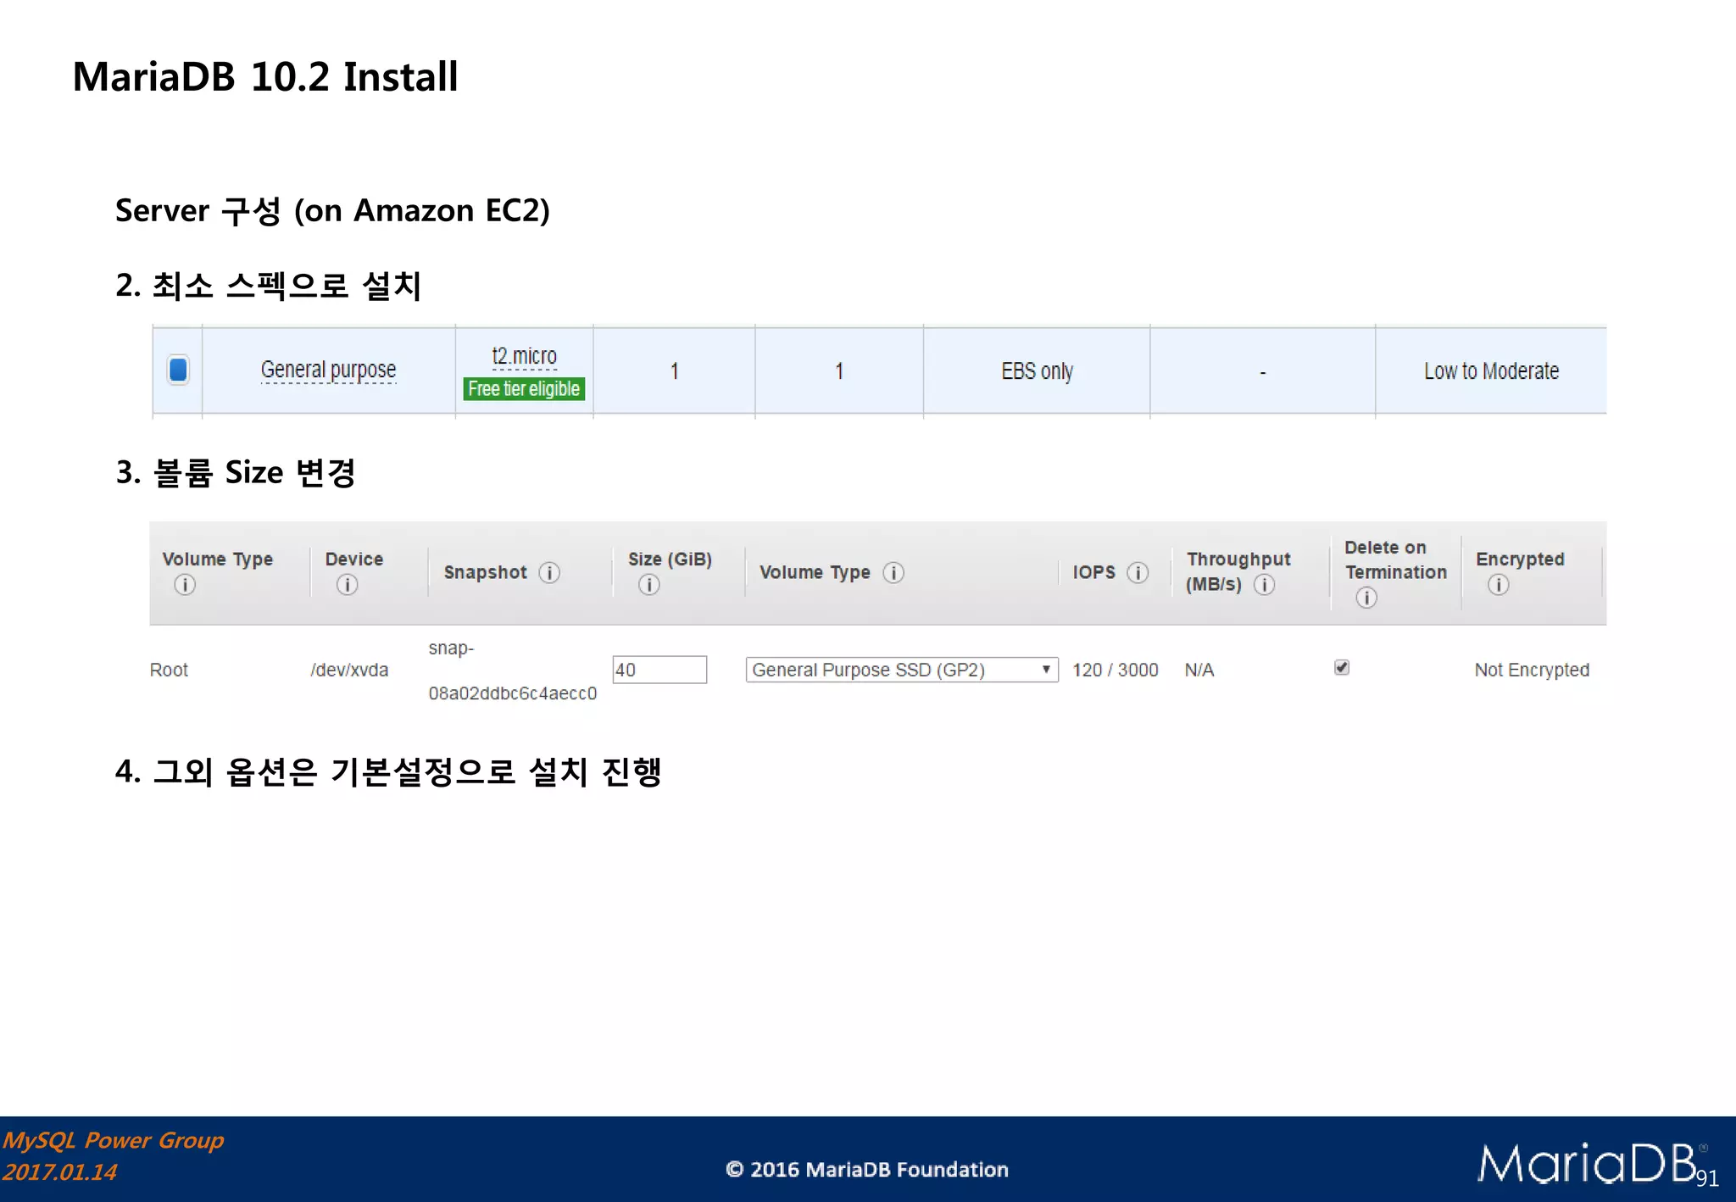The width and height of the screenshot is (1736, 1202).
Task: Click the t2.micro instance type link
Action: (x=524, y=356)
